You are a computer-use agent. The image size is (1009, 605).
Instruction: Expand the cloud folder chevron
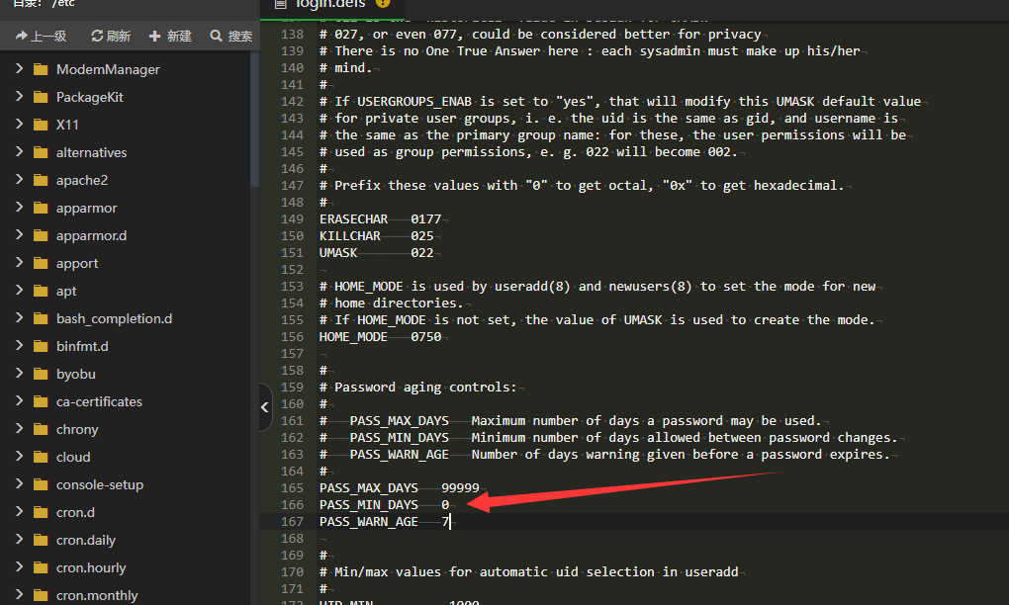click(19, 457)
